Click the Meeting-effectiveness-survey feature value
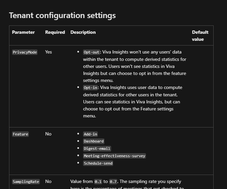Image resolution: width=227 pixels, height=189 pixels. pyautogui.click(x=115, y=156)
